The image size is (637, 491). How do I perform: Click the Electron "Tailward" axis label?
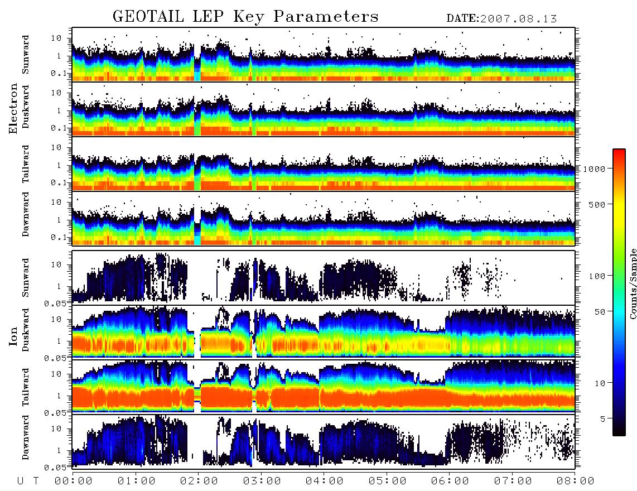[26, 164]
